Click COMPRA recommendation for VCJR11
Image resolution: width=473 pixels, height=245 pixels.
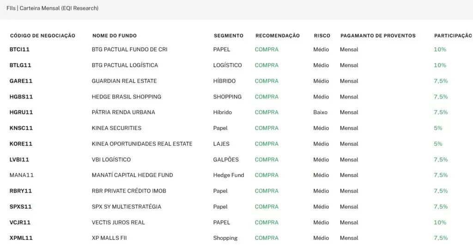[x=267, y=222]
